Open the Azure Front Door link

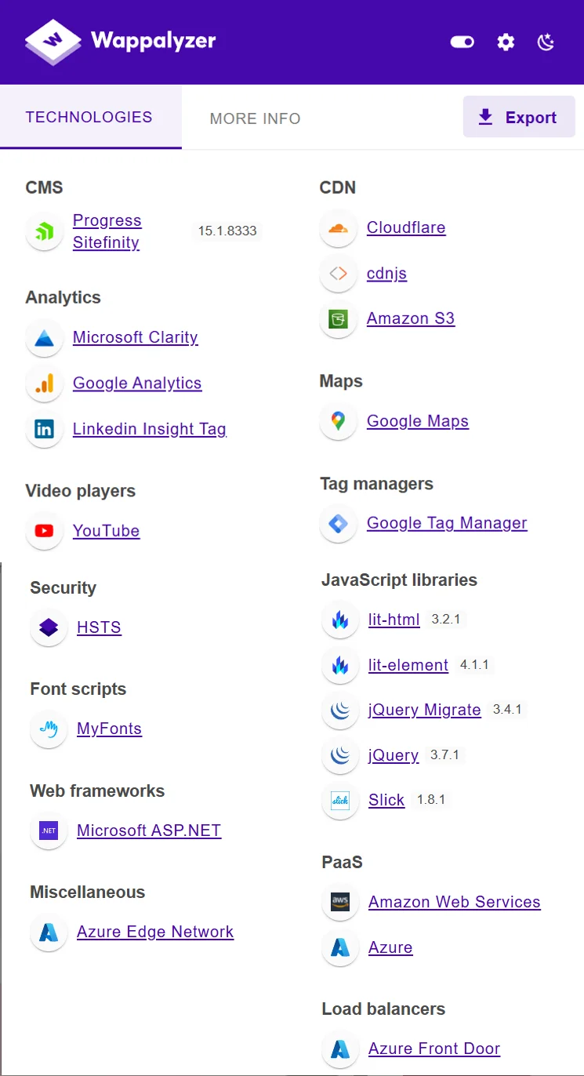click(434, 1049)
